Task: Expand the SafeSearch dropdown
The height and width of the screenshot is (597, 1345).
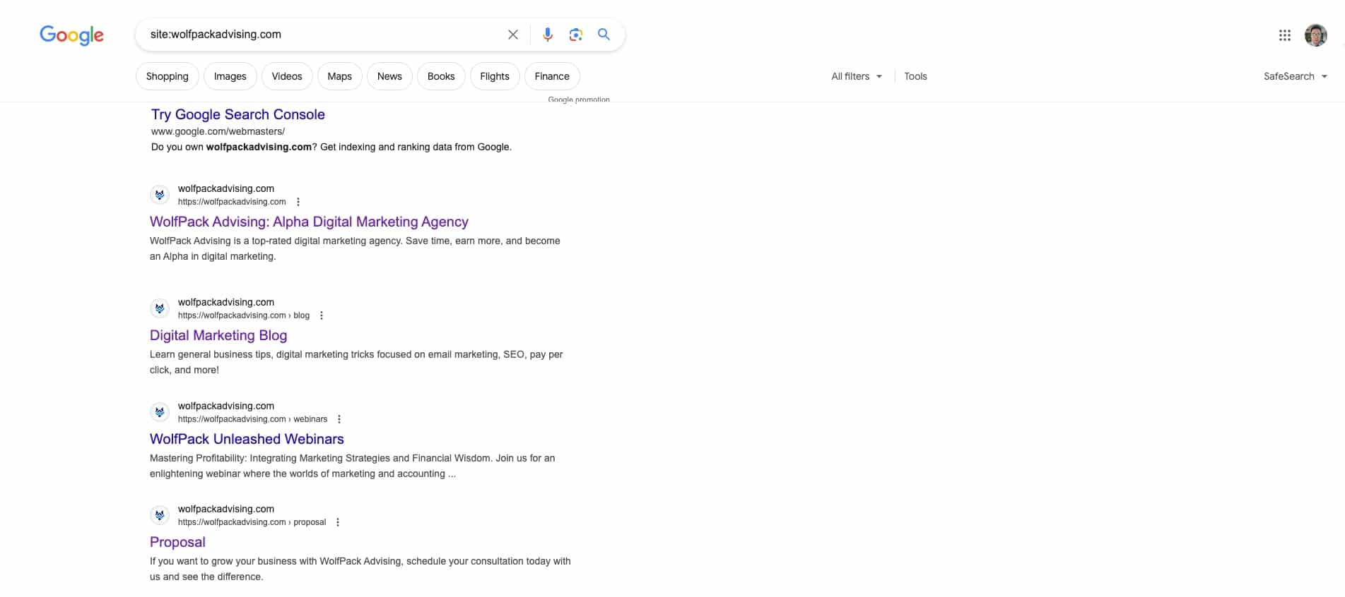Action: coord(1296,76)
